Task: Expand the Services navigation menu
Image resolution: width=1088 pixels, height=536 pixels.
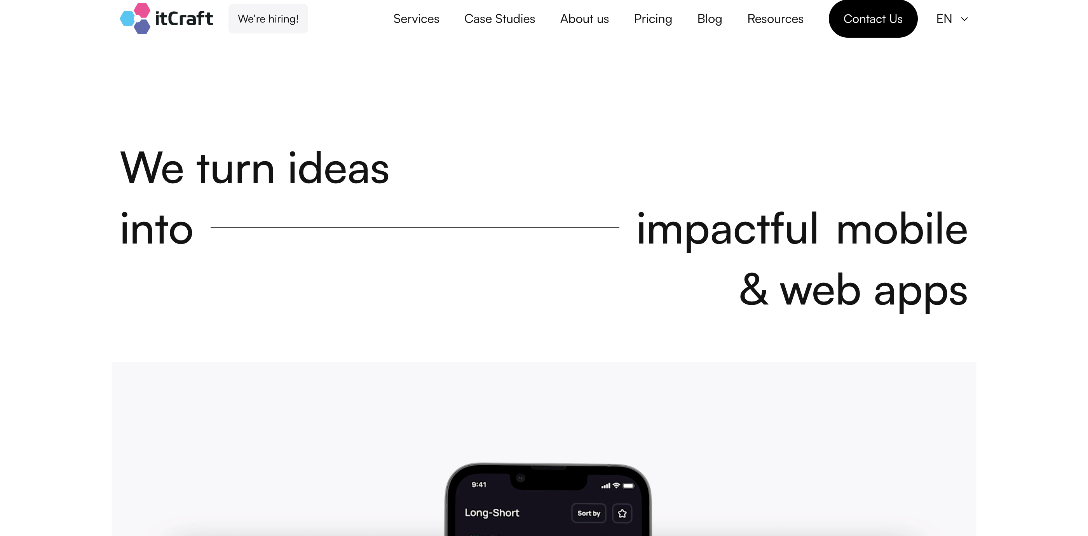Action: (x=415, y=19)
